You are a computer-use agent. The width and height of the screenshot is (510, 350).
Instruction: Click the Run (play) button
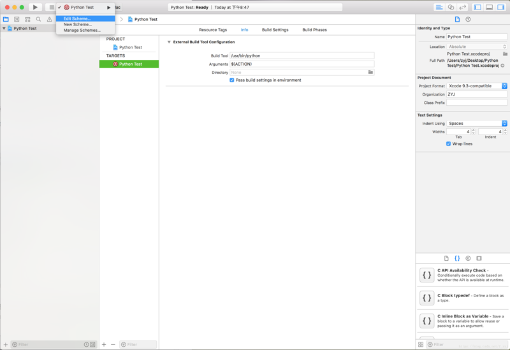[35, 7]
